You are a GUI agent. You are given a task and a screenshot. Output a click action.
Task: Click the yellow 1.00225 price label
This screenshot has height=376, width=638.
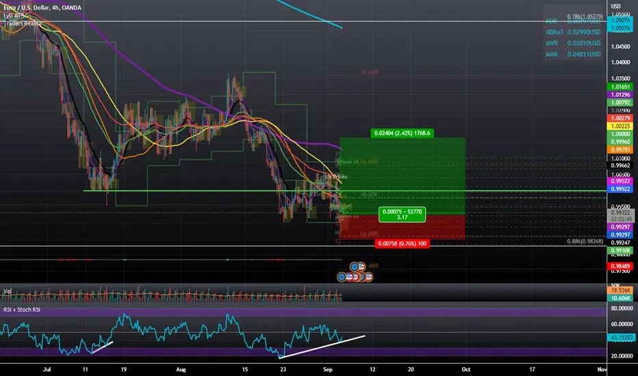click(x=620, y=126)
